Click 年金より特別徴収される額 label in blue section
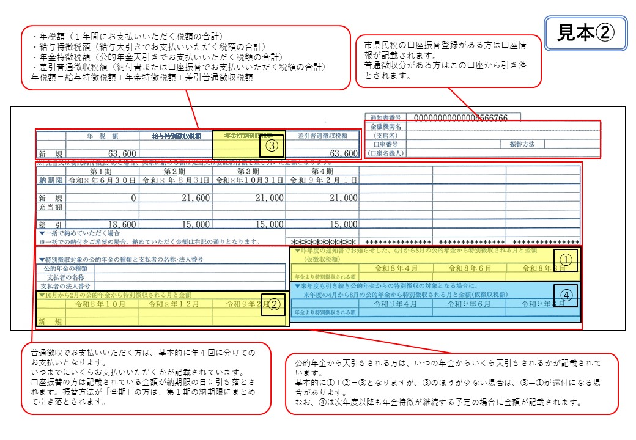Image resolution: width=636 pixels, height=440 pixels. [325, 313]
